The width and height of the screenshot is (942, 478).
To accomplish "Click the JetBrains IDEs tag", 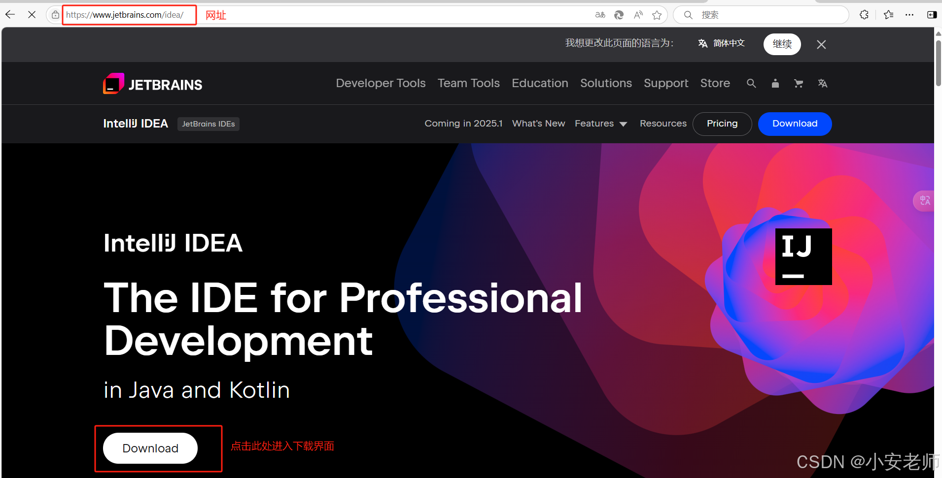I will [x=209, y=124].
